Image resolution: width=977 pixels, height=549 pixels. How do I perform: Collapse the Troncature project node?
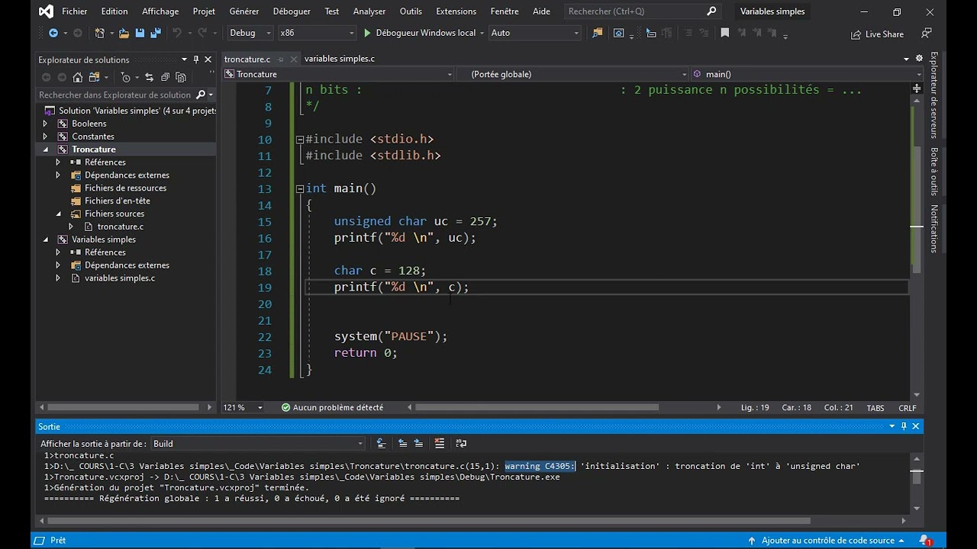45,149
